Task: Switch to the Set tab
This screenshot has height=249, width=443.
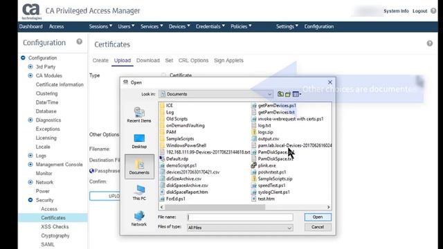Action: coord(169,60)
